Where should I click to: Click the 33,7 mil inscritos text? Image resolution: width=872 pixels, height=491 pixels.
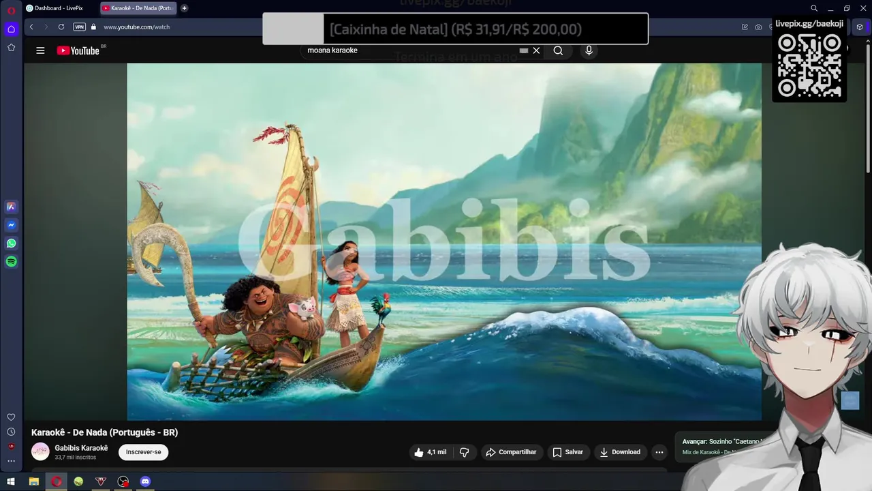pyautogui.click(x=74, y=457)
